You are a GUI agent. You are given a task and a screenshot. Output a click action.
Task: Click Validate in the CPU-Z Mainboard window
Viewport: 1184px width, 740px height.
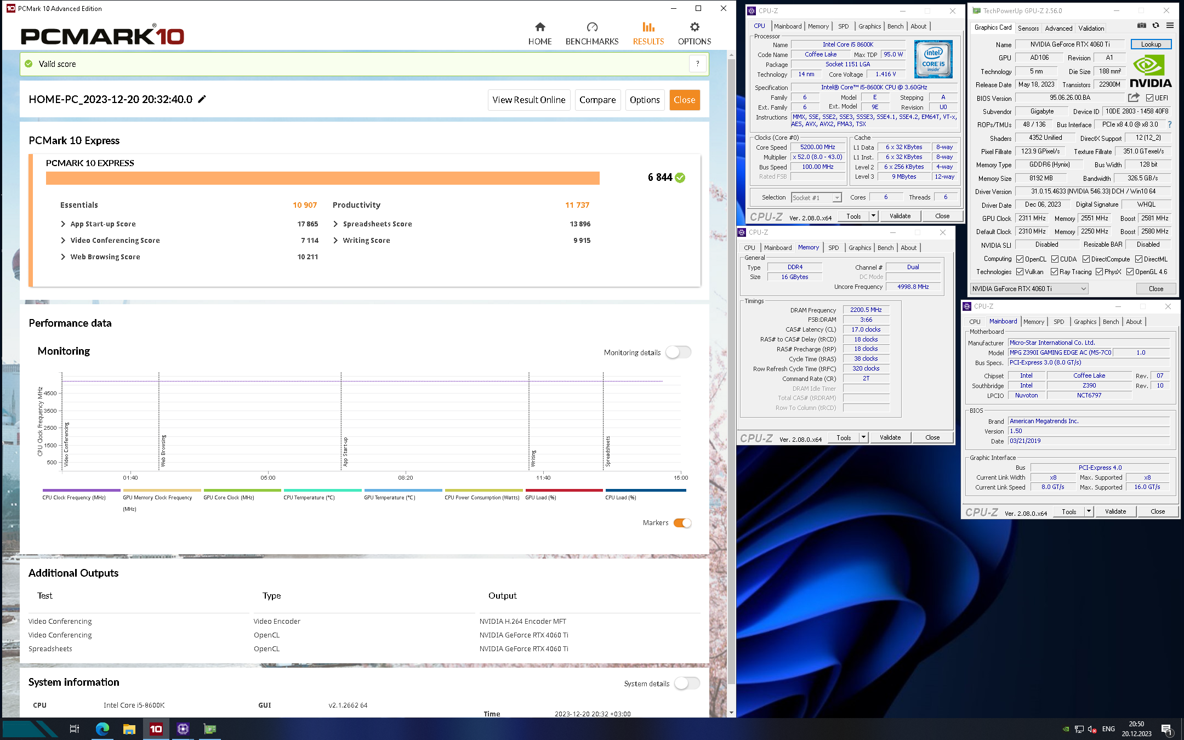click(x=1115, y=511)
